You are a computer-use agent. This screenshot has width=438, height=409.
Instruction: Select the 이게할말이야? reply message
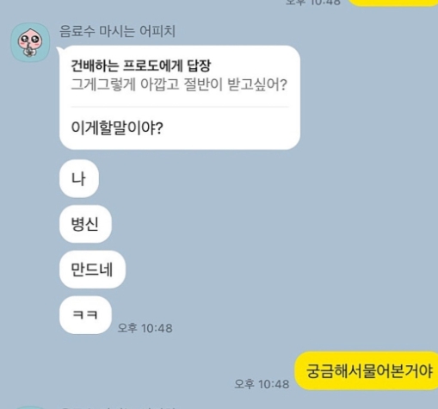point(117,127)
